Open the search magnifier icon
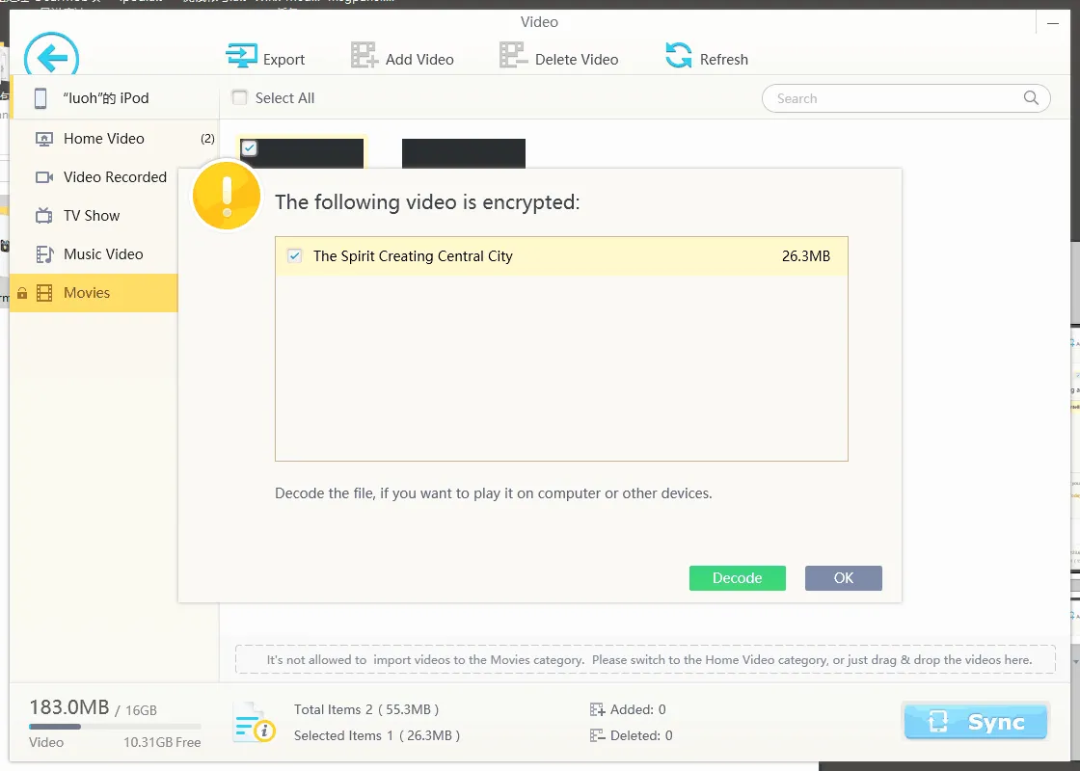The width and height of the screenshot is (1080, 771). [x=1031, y=97]
